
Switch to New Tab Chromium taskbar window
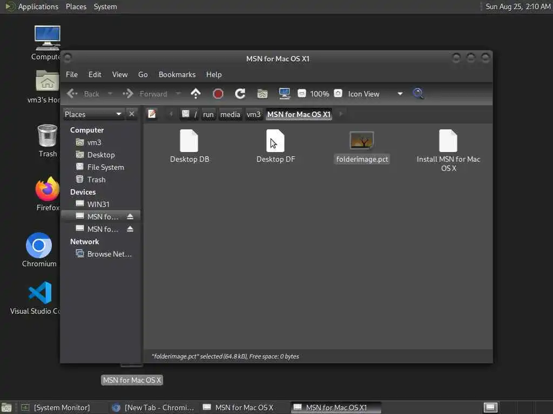(153, 408)
